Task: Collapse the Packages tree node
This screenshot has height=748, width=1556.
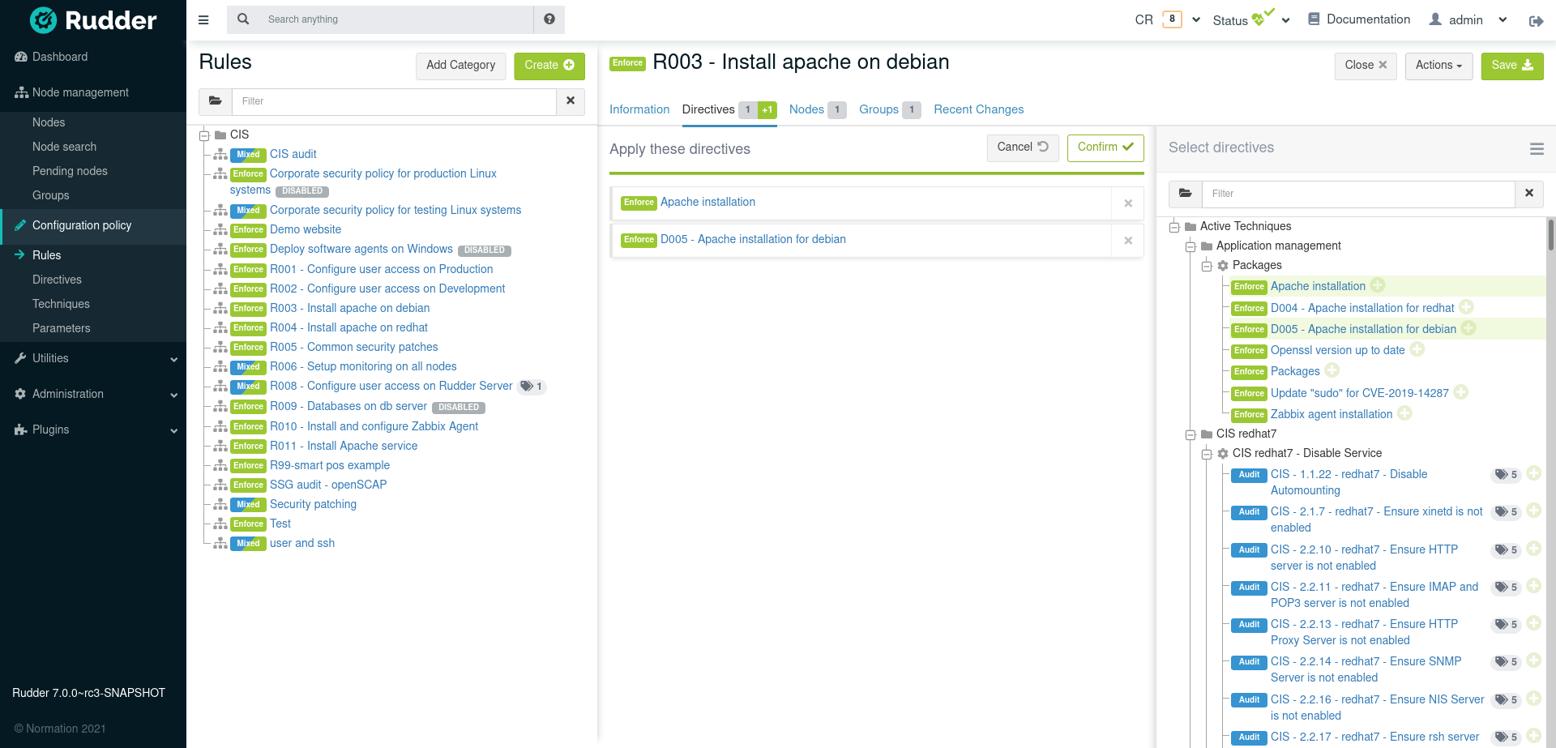Action: point(1207,266)
